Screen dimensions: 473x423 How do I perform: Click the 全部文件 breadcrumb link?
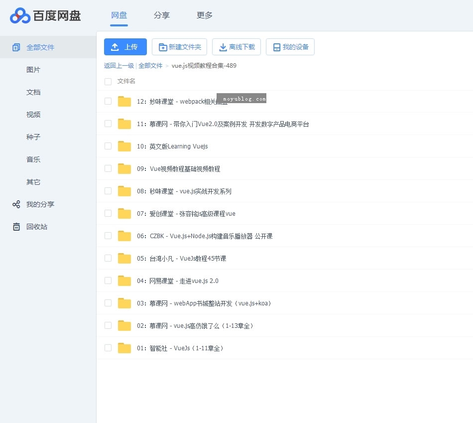(150, 66)
